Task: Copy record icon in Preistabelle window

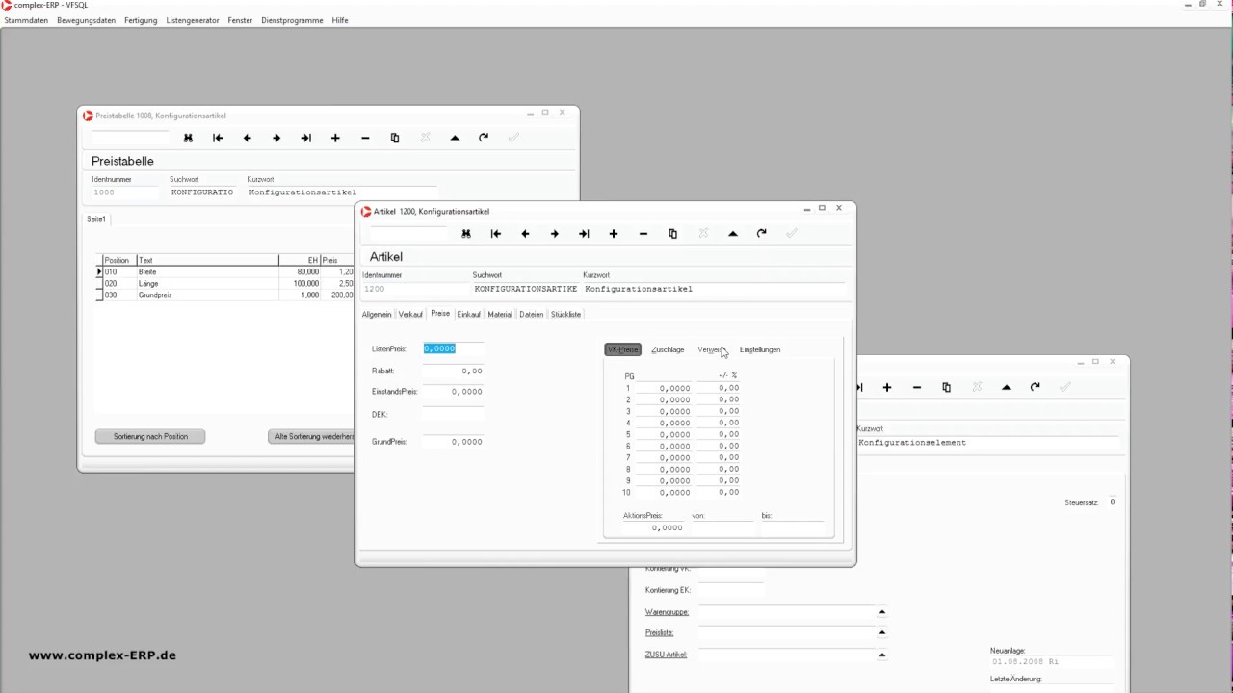Action: click(395, 138)
